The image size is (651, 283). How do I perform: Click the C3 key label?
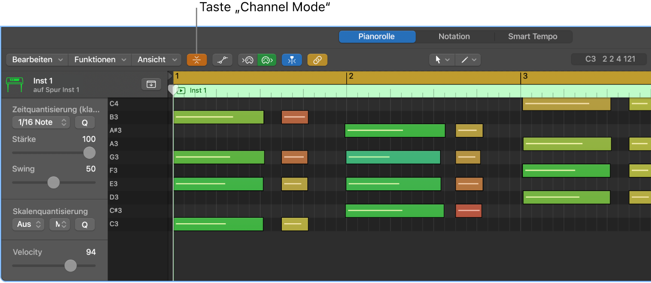(x=114, y=224)
